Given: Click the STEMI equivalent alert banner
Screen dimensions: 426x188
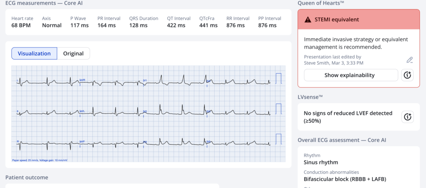Looking at the screenshot, I should pyautogui.click(x=359, y=20).
